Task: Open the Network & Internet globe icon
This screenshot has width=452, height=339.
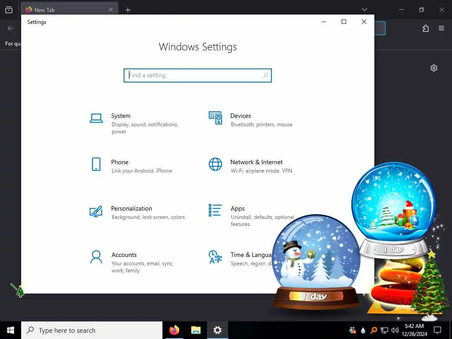Action: pyautogui.click(x=215, y=164)
